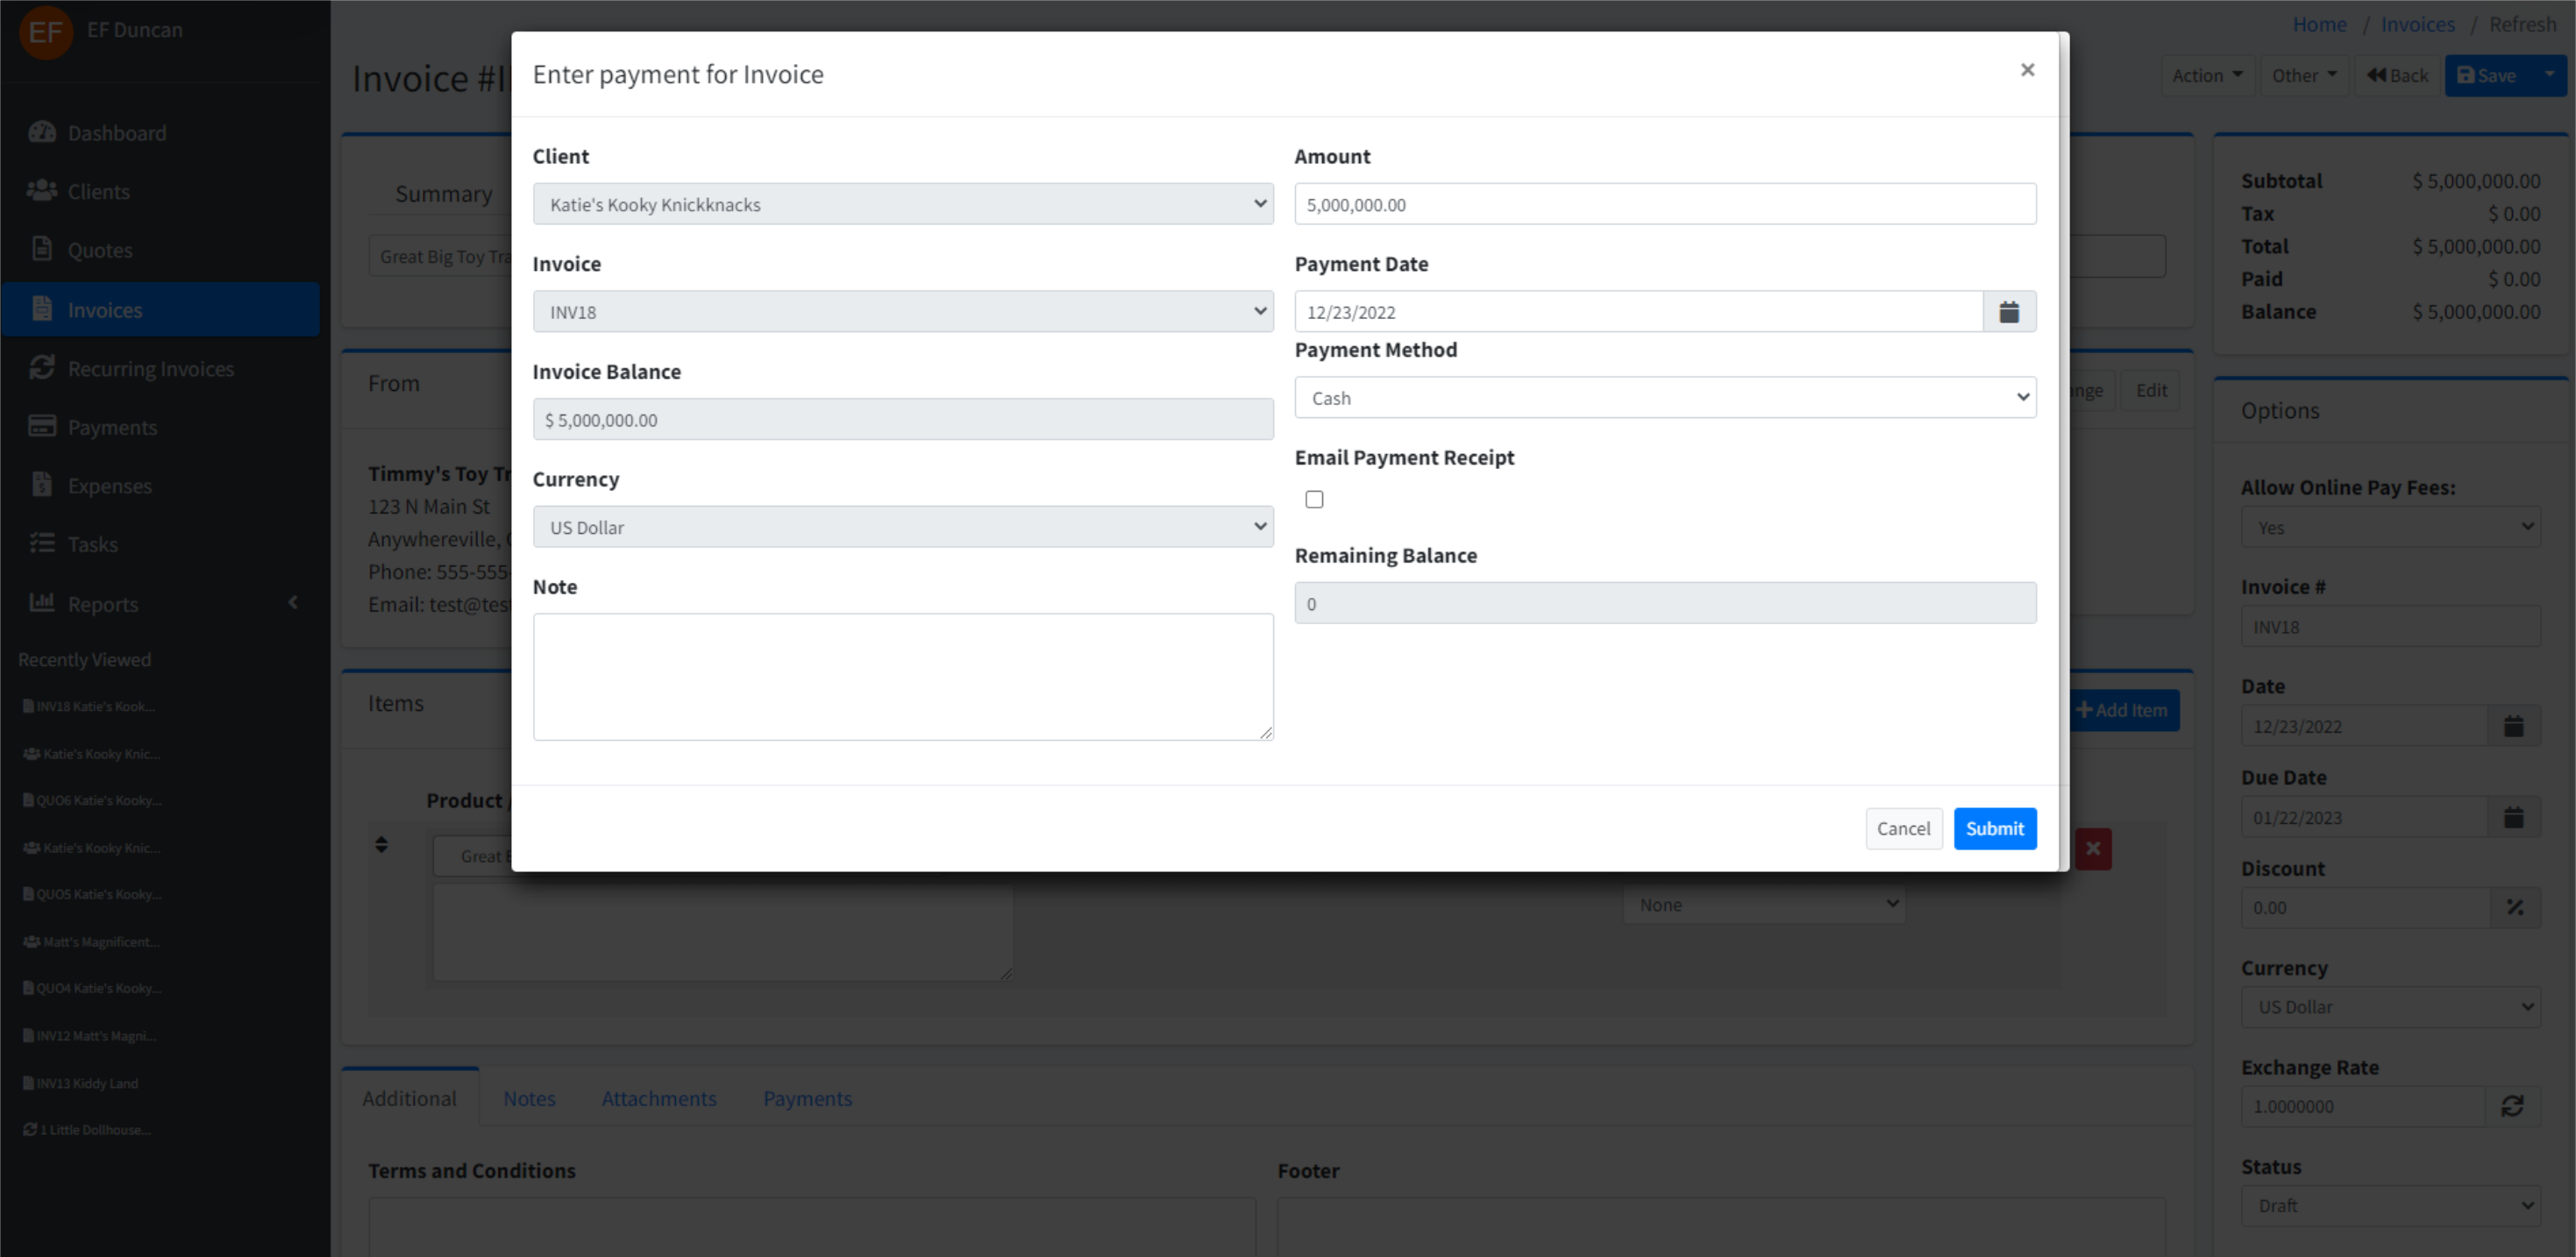Click the Dashboard icon in the sidebar

pyautogui.click(x=42, y=133)
